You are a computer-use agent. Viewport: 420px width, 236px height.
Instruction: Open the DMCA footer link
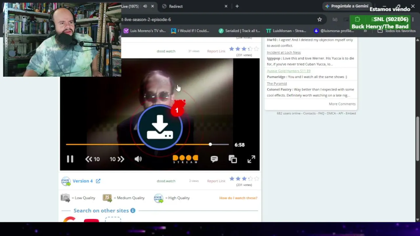pyautogui.click(x=331, y=113)
